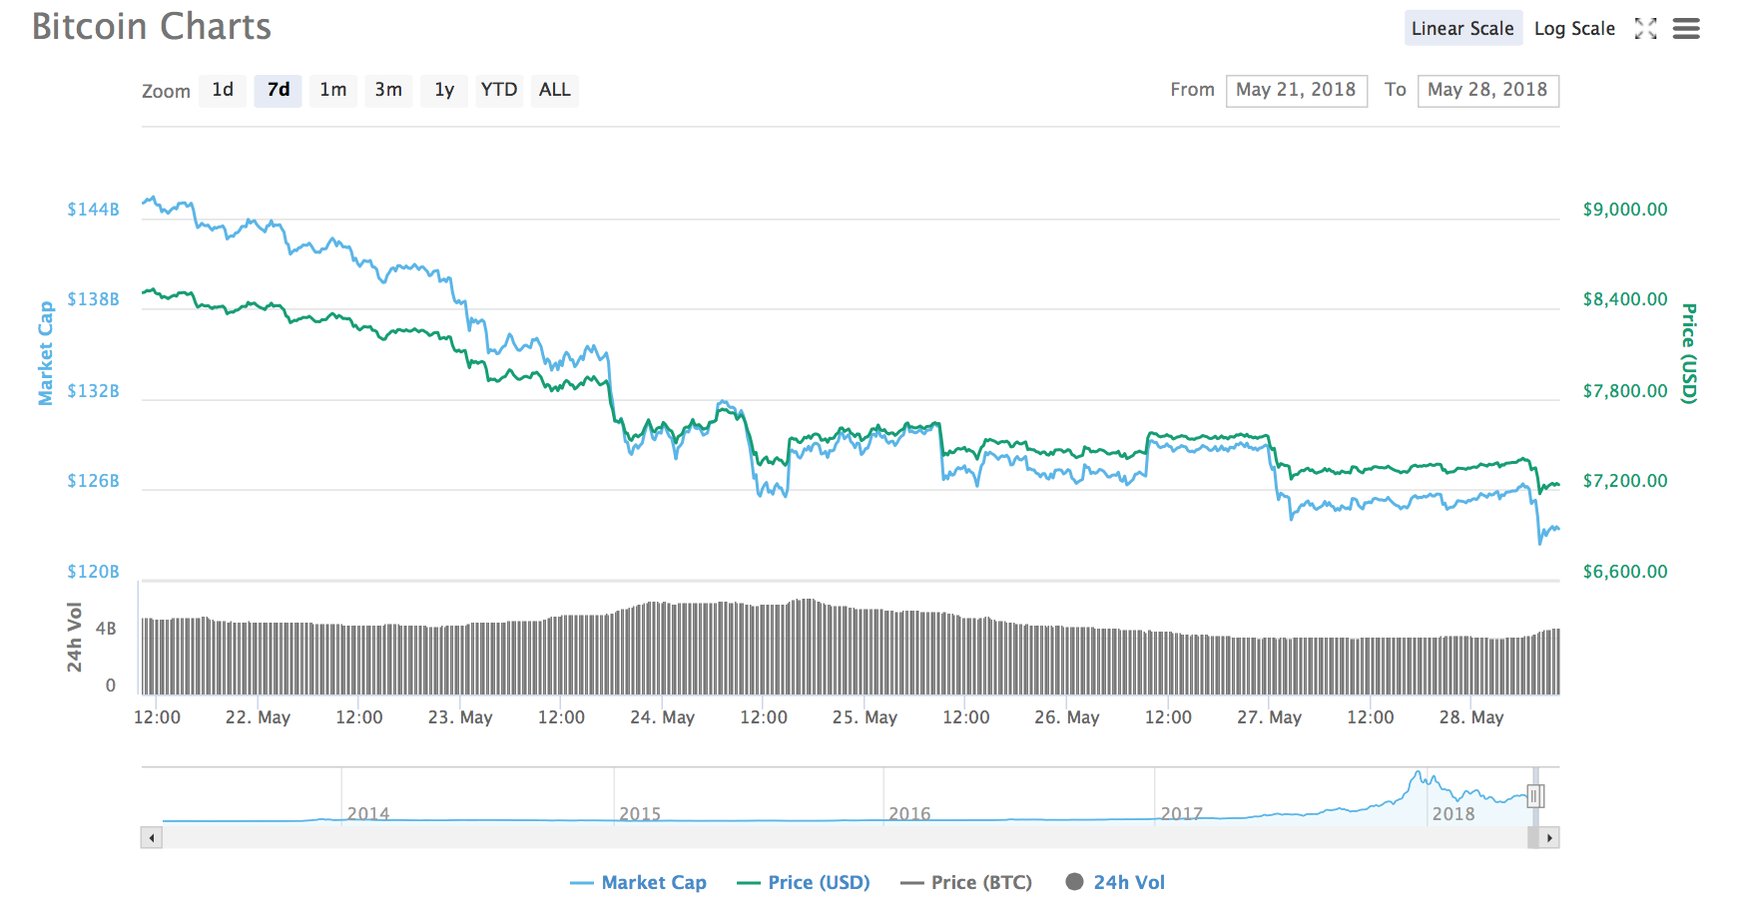Click the Bitcoin Charts heading
1739x898 pixels.
[x=152, y=27]
